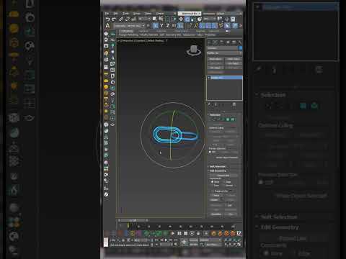Click the ViewCube in the viewport

[194, 50]
